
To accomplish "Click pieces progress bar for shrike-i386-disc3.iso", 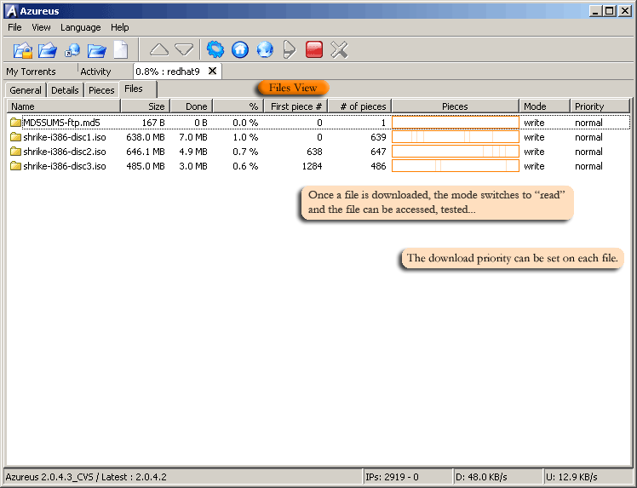I will pyautogui.click(x=456, y=166).
